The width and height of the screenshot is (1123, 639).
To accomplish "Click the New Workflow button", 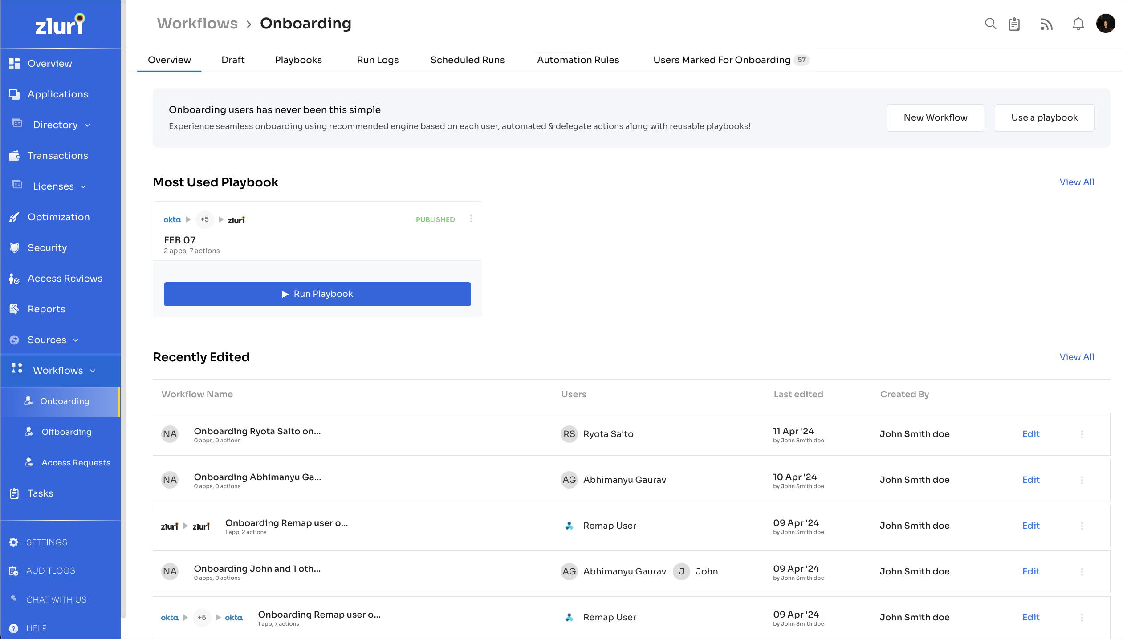I will pyautogui.click(x=935, y=118).
